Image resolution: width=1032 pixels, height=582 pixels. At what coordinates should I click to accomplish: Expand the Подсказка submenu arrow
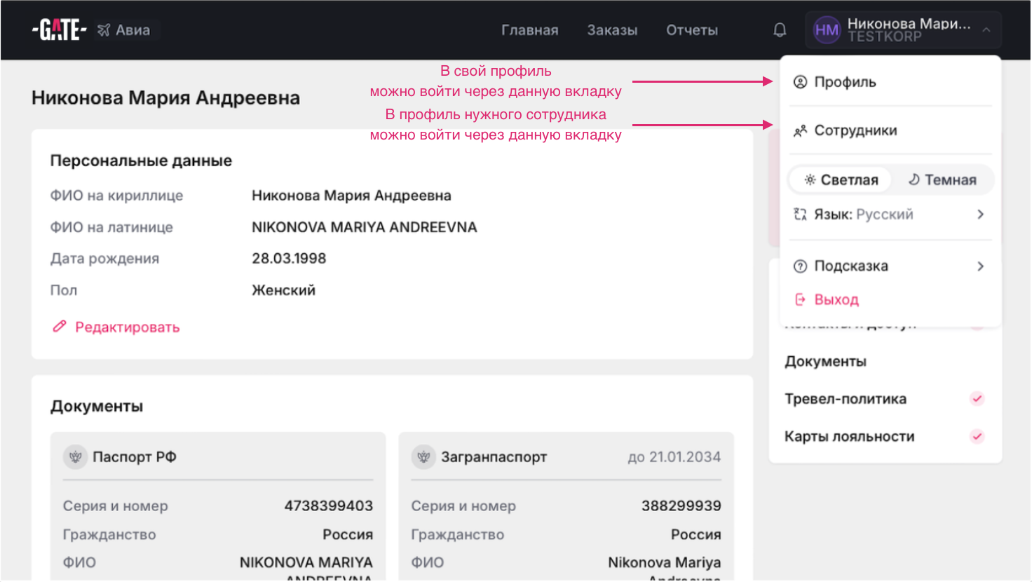(x=980, y=266)
